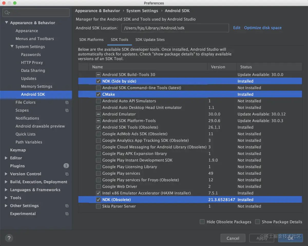
Task: Toggle Android SDK Platform-Tools checkbox
Action: point(98,121)
